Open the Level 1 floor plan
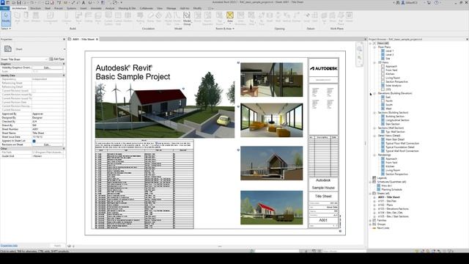 pos(389,51)
